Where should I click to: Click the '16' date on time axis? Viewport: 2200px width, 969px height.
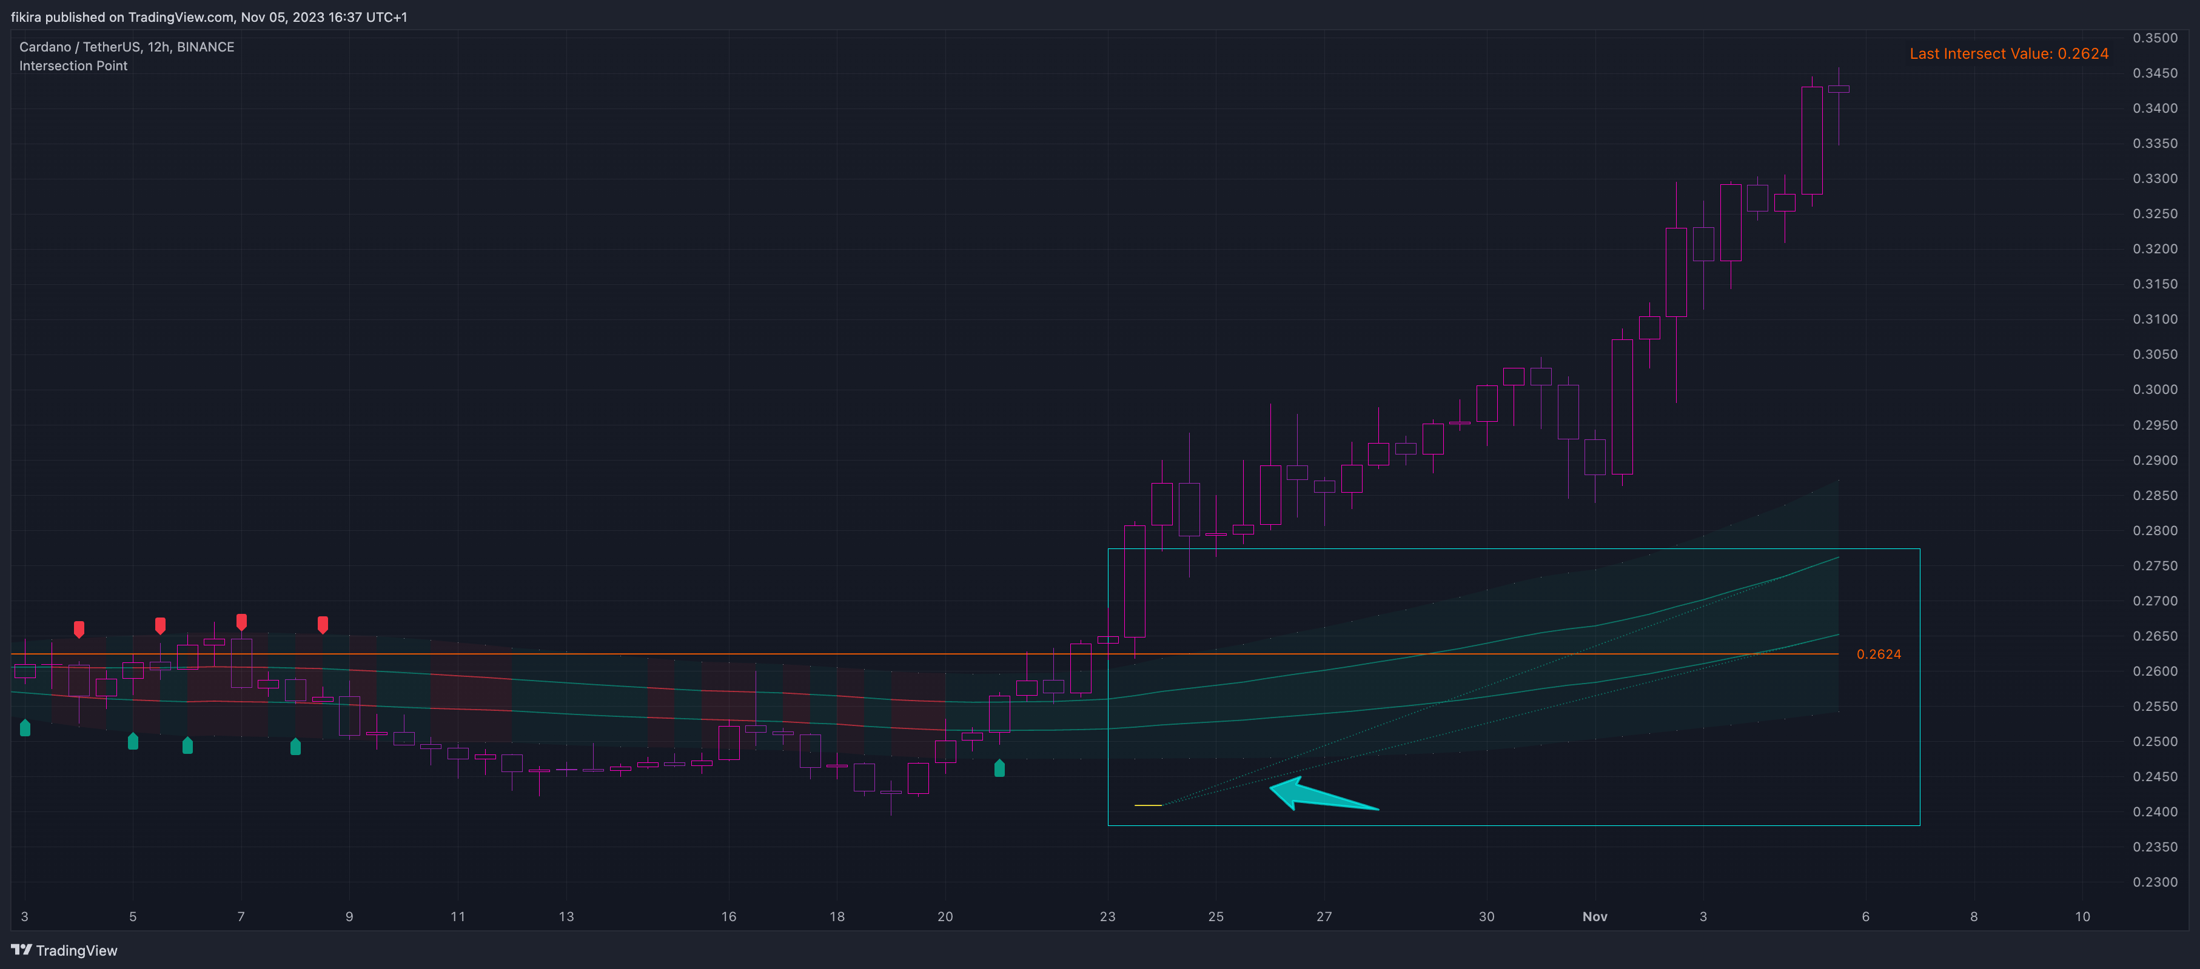coord(728,916)
